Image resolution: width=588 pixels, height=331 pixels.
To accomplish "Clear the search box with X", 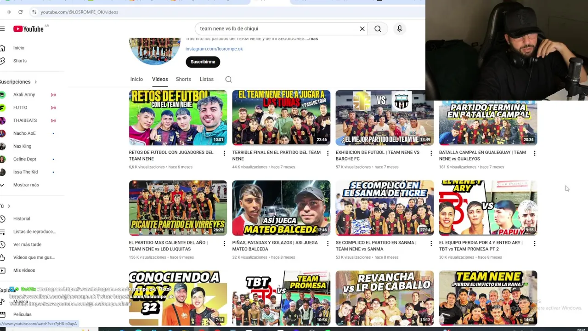I will [x=362, y=29].
